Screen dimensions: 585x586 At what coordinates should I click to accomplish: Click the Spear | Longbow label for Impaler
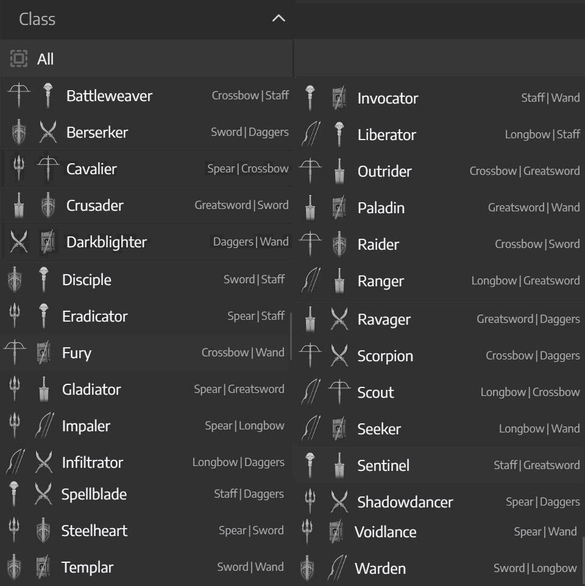coord(244,426)
